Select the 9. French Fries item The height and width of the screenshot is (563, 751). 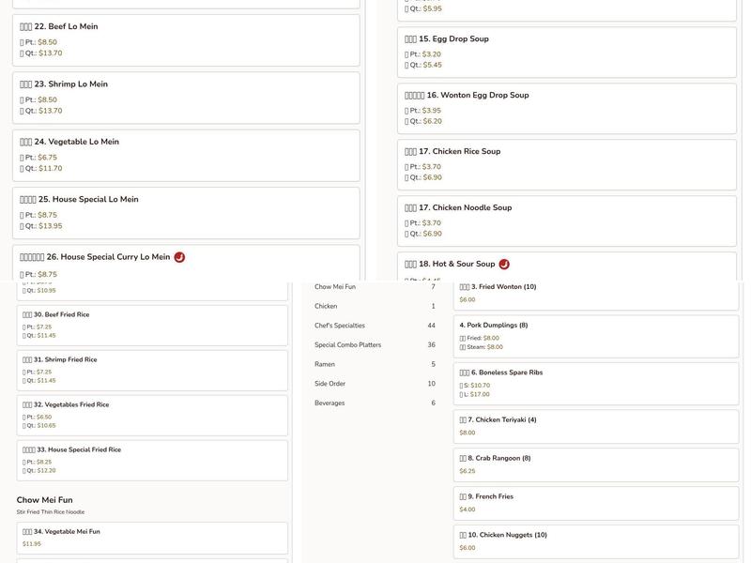[x=595, y=503]
